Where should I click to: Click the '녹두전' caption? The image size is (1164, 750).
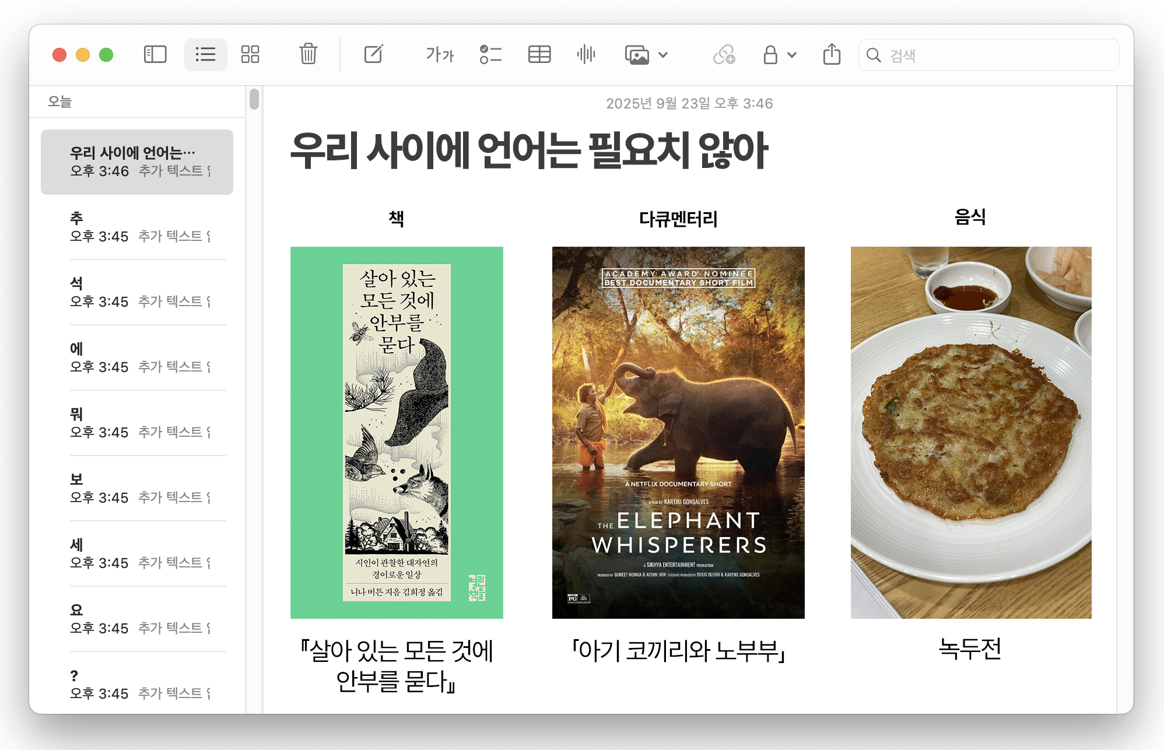(x=970, y=649)
